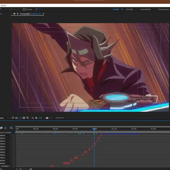The height and width of the screenshot is (170, 170).
Task: Select the widest red layer bar in timeline
Action: tap(66, 163)
